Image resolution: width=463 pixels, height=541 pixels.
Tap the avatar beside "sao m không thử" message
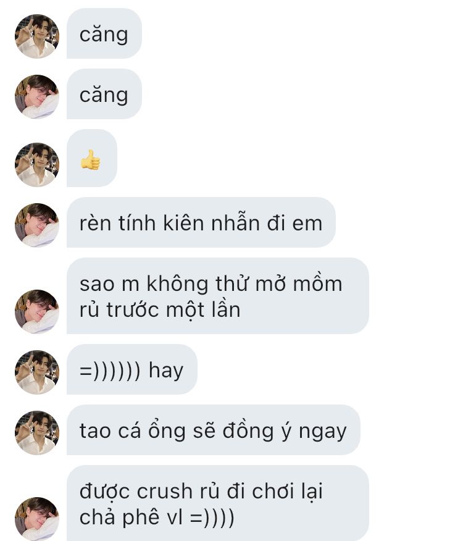pos(37,311)
